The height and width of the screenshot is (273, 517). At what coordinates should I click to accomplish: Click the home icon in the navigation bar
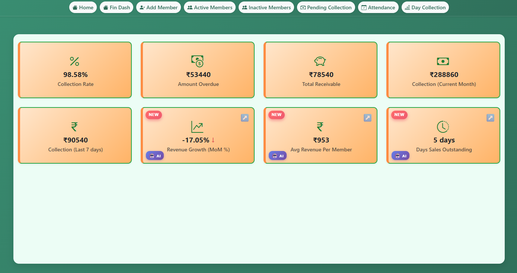click(76, 7)
